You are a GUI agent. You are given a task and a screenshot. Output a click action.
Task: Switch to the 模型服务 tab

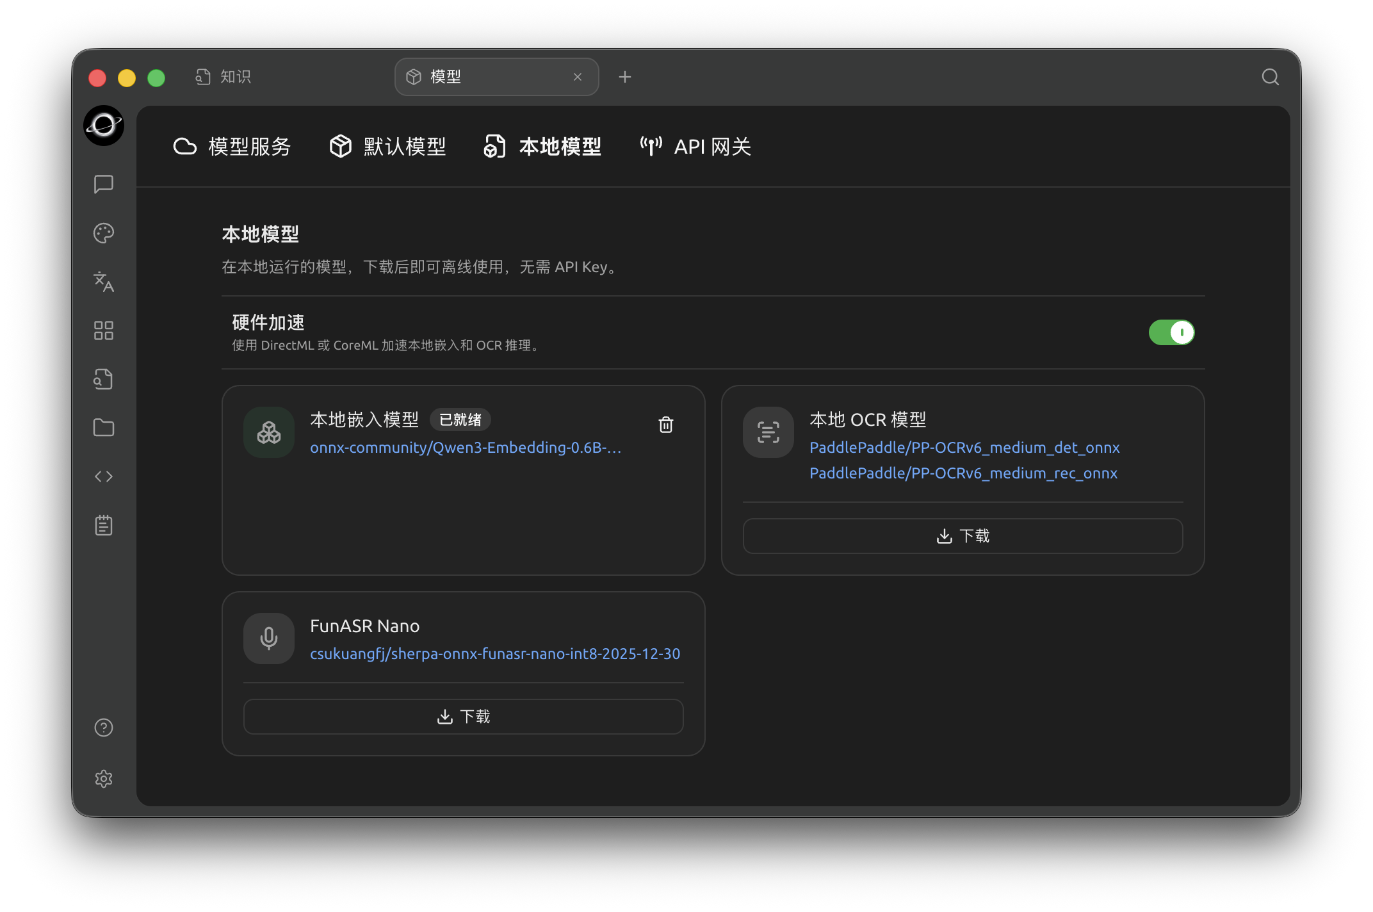click(232, 147)
